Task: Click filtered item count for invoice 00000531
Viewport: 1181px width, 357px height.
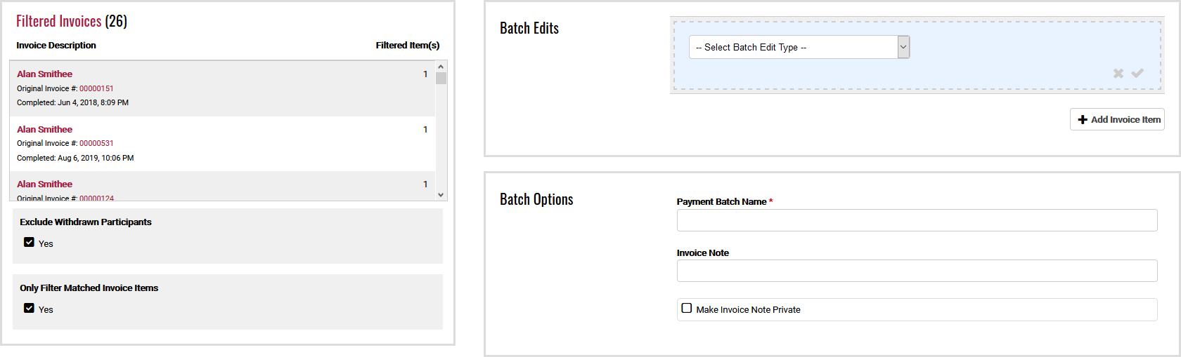Action: pyautogui.click(x=425, y=129)
